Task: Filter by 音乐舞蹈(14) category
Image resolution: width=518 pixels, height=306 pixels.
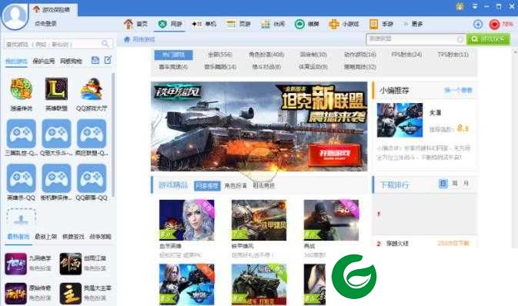Action: (x=220, y=67)
